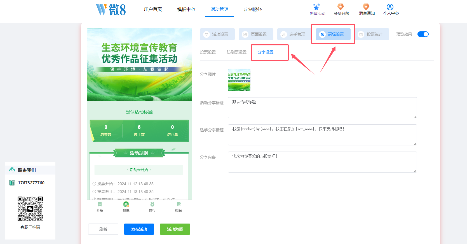Switch to 页面设置 tab
This screenshot has width=467, height=244.
(x=256, y=34)
